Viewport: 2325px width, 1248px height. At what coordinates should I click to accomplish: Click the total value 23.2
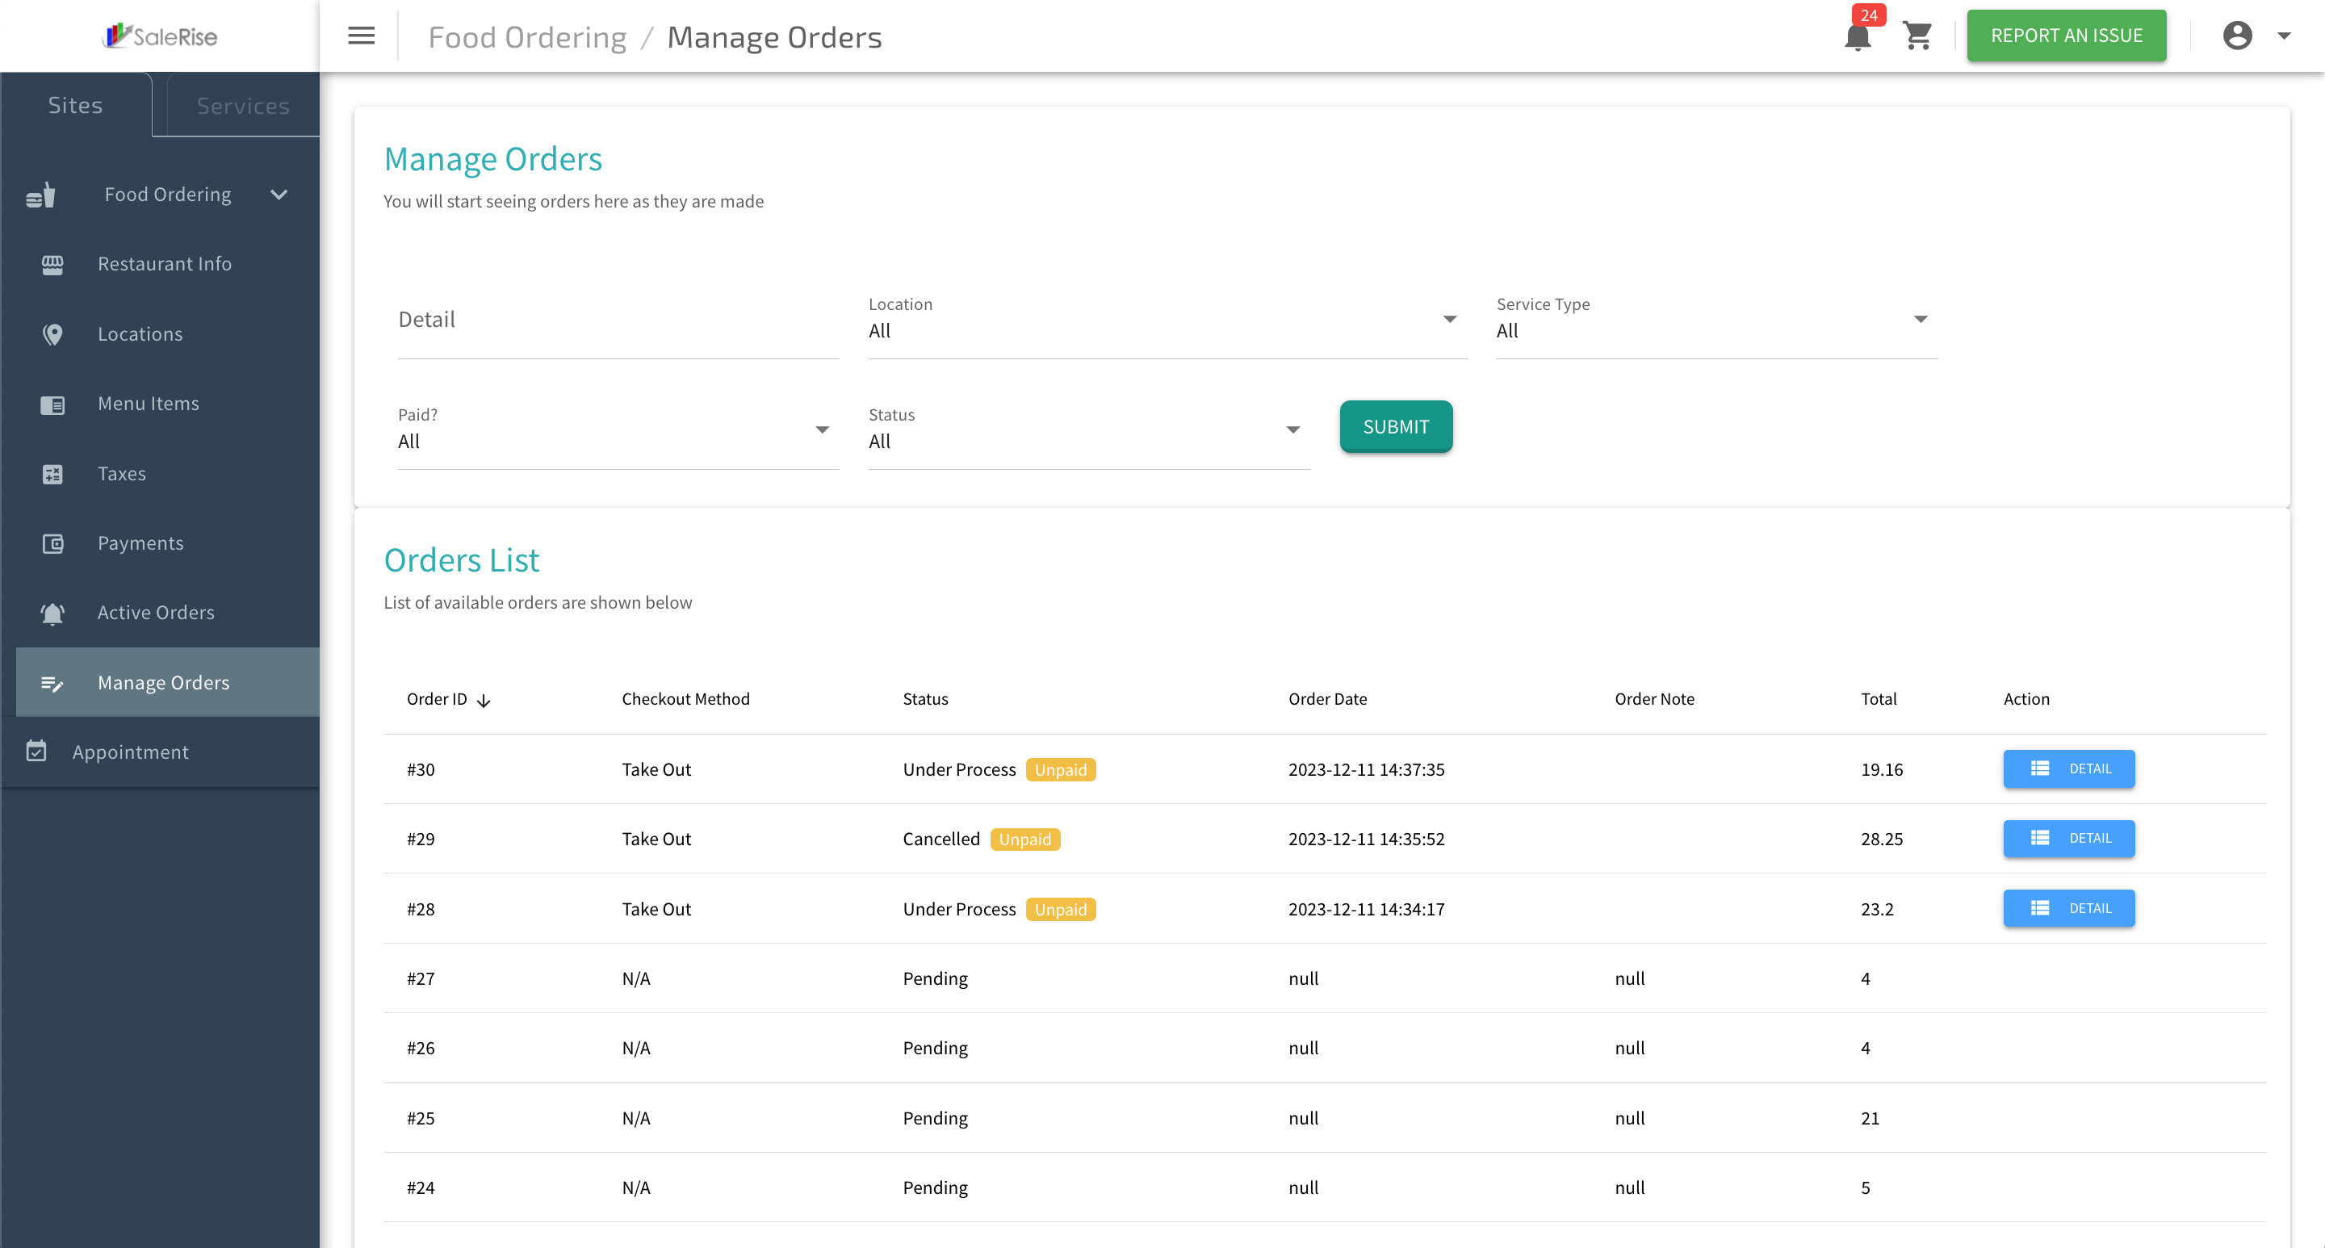point(1876,910)
